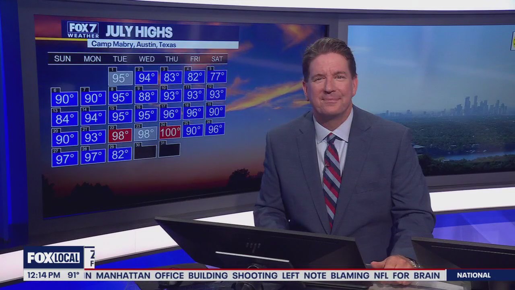The width and height of the screenshot is (515, 290).
Task: Click the gray 95° tile for July 1
Action: (x=120, y=77)
